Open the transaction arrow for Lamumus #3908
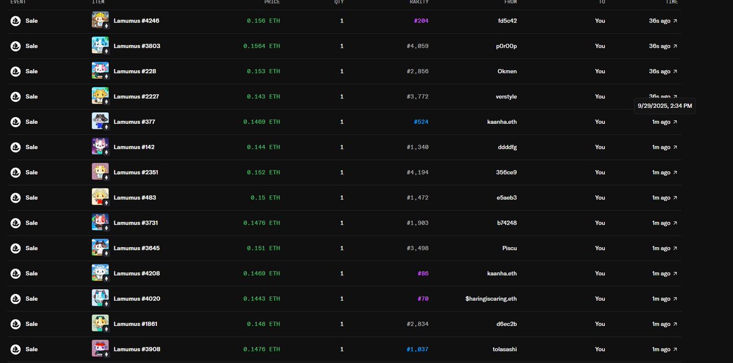The image size is (733, 363). 675,350
